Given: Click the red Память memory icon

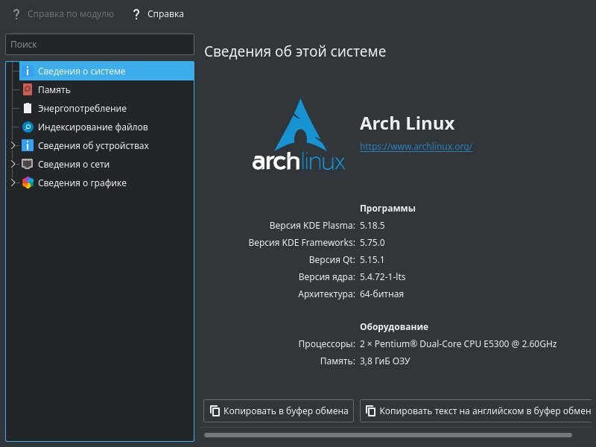Looking at the screenshot, I should pos(28,89).
